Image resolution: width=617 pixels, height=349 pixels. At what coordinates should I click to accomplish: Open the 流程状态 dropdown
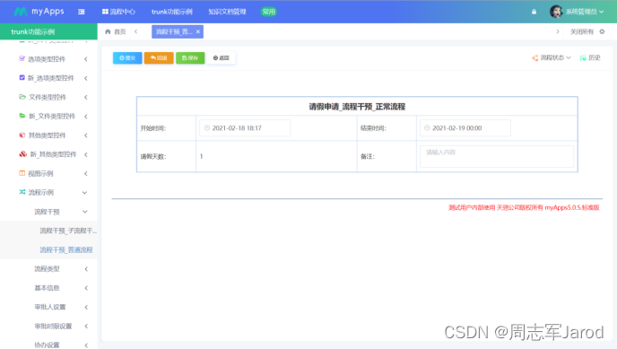point(552,57)
